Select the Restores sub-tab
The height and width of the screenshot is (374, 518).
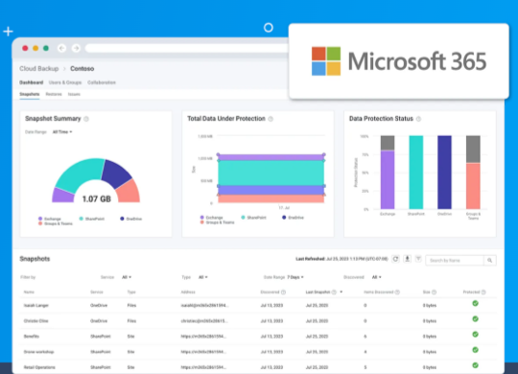(x=54, y=95)
